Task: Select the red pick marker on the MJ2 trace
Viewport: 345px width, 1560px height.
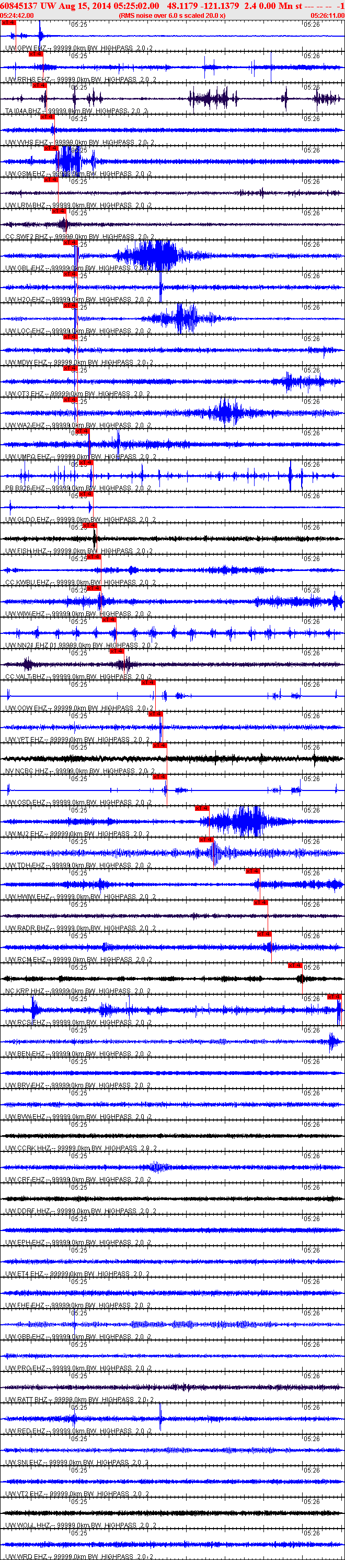Action: click(202, 808)
